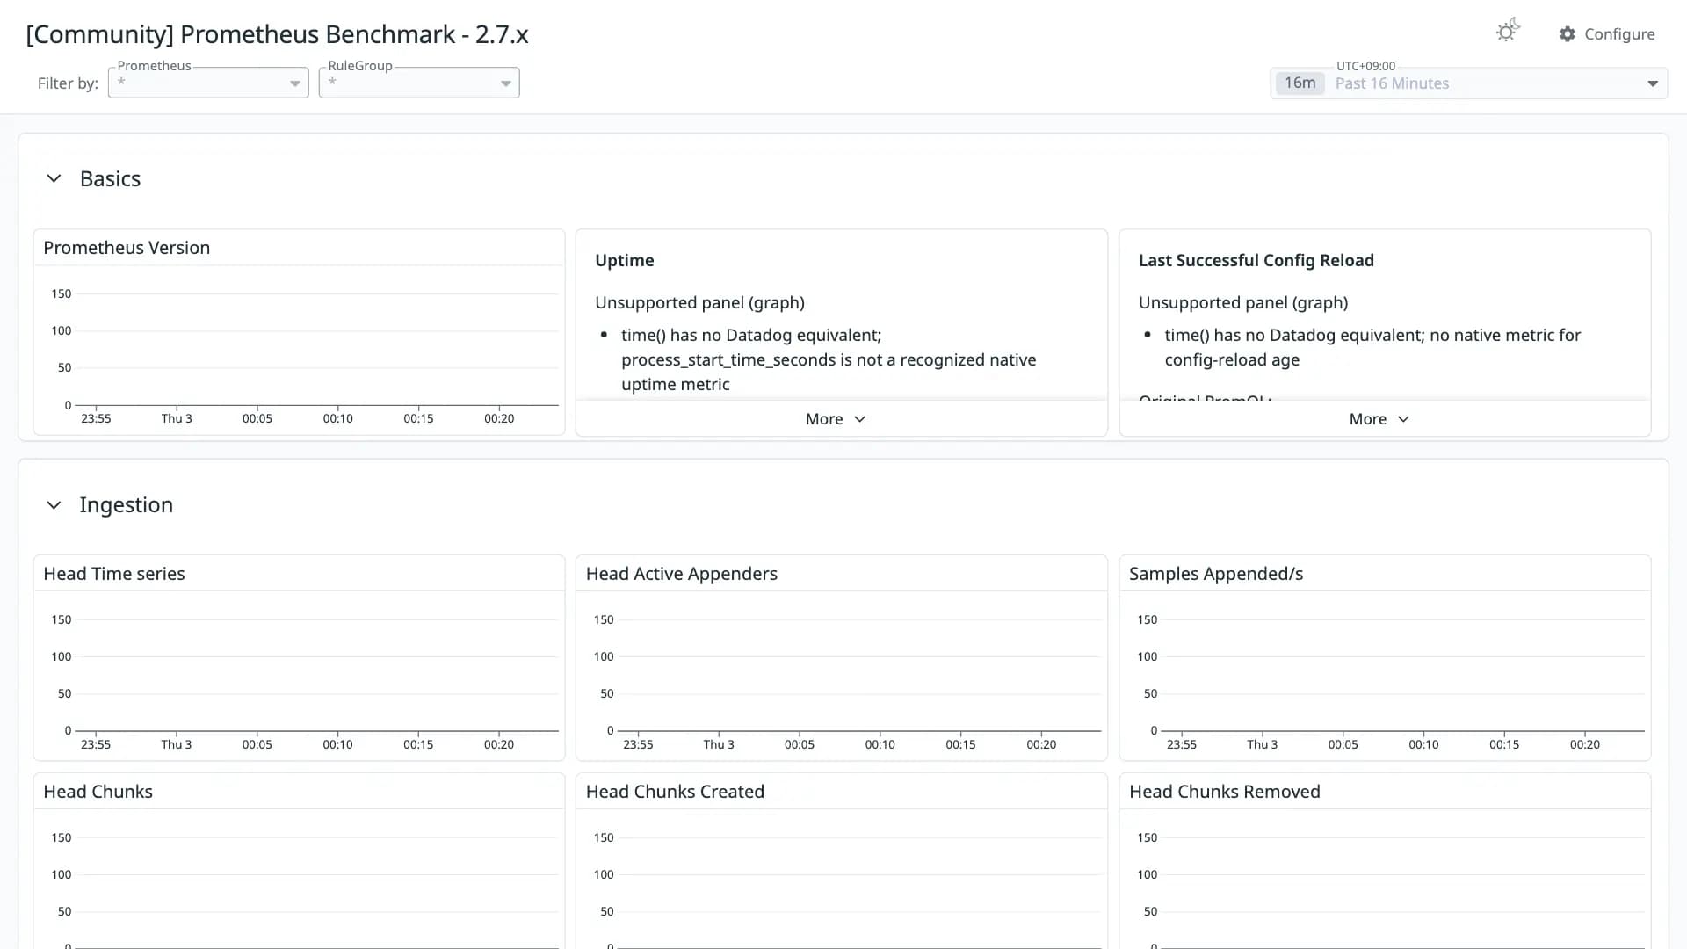The width and height of the screenshot is (1687, 949).
Task: Click the Ingestion section heading
Action: pyautogui.click(x=126, y=505)
